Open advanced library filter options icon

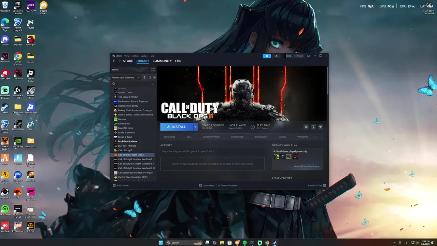[x=153, y=84]
